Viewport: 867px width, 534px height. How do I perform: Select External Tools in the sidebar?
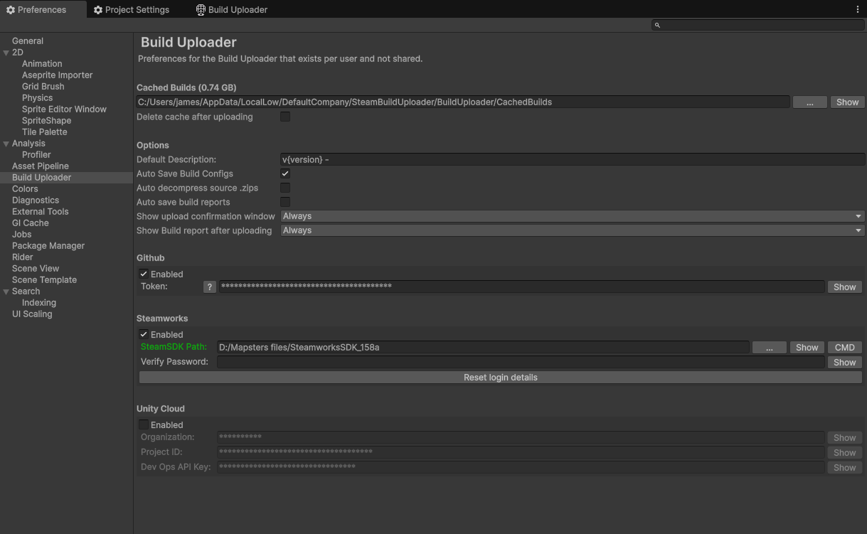[x=39, y=211]
